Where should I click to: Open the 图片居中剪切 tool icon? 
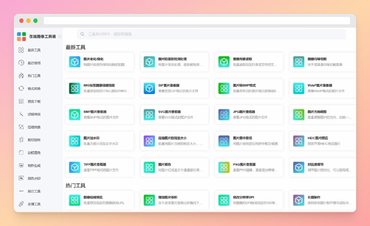click(224, 141)
